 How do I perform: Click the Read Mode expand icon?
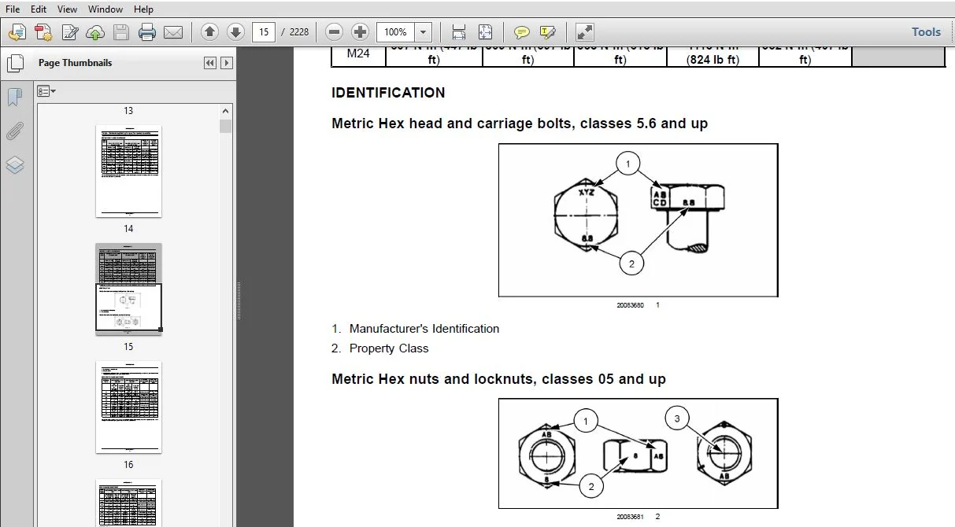coord(584,32)
